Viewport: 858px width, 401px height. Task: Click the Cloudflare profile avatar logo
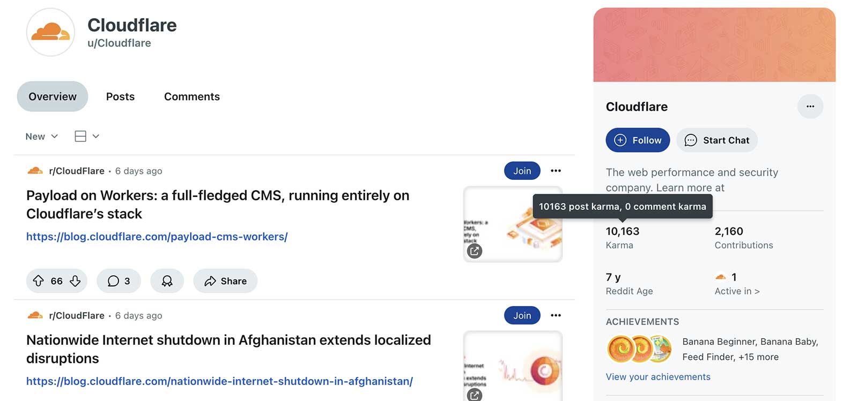tap(50, 32)
